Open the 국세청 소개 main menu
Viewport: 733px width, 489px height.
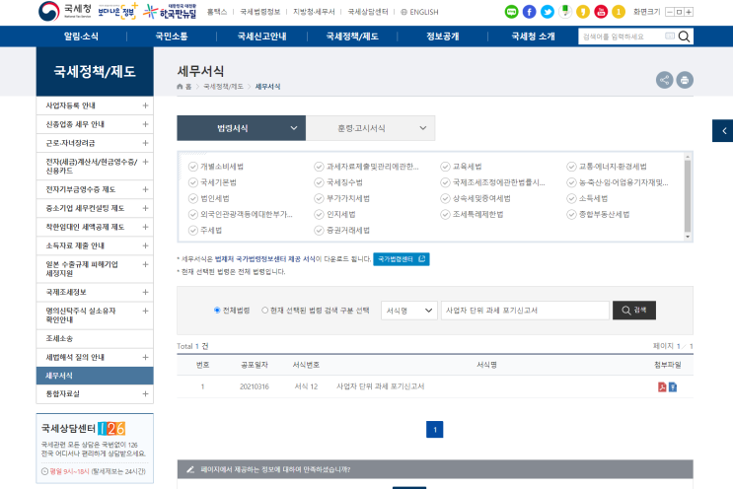(x=533, y=36)
